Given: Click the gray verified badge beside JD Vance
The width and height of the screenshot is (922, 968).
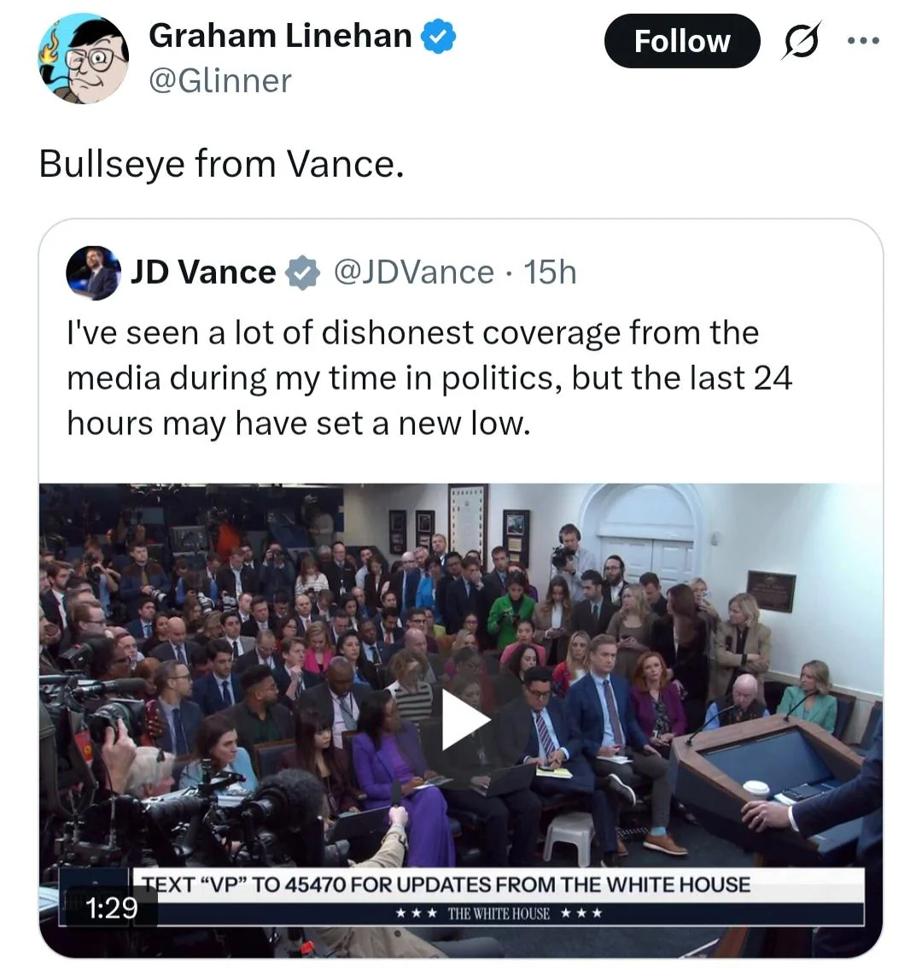Looking at the screenshot, I should (x=301, y=273).
